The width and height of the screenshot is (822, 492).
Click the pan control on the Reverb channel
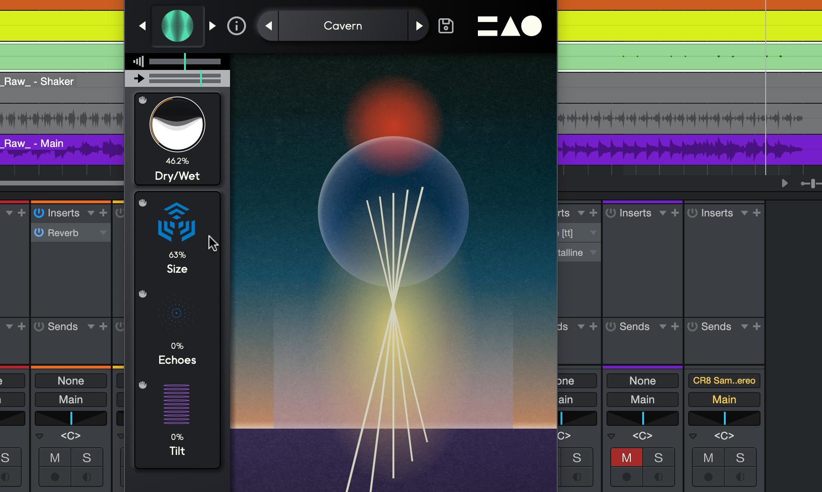(71, 418)
